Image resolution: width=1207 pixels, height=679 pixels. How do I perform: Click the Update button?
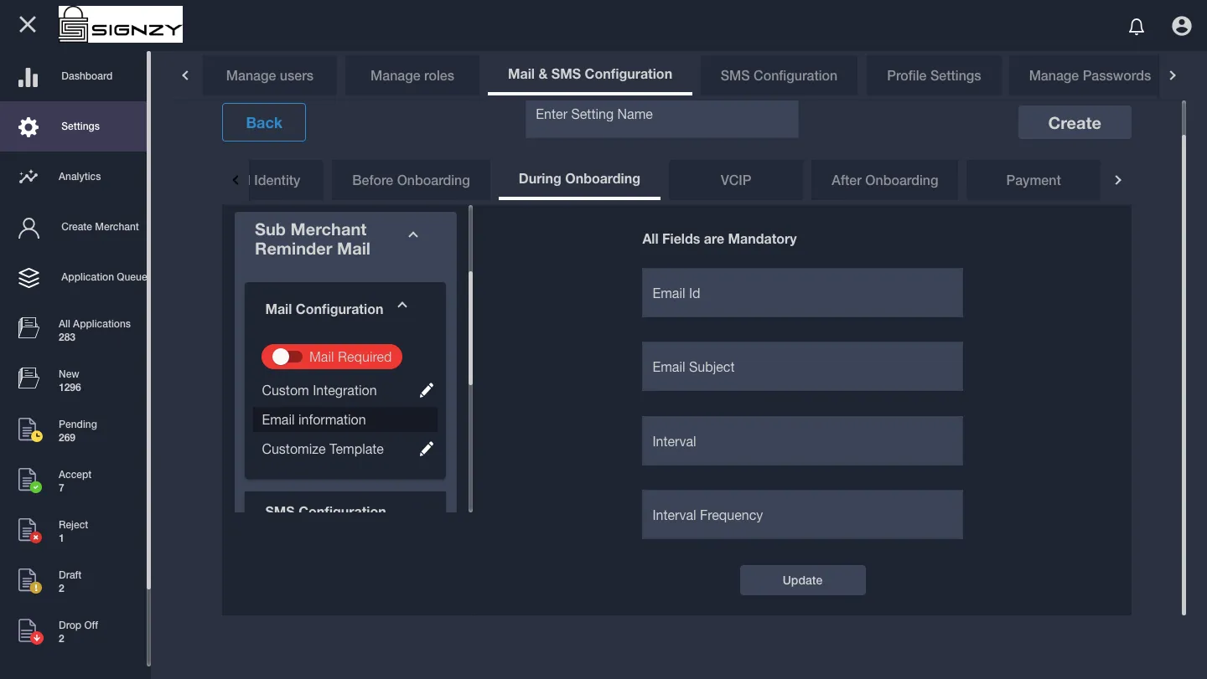point(802,580)
